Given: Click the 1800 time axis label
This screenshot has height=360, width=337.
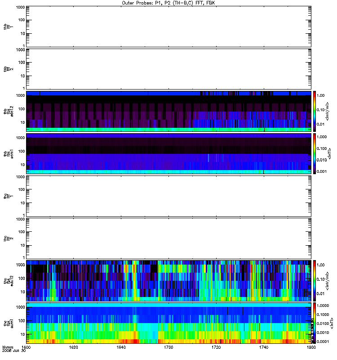Looking at the screenshot, I should 311,347.
